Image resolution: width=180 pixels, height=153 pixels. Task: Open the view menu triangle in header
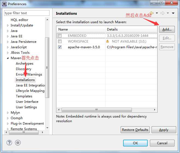point(173,13)
